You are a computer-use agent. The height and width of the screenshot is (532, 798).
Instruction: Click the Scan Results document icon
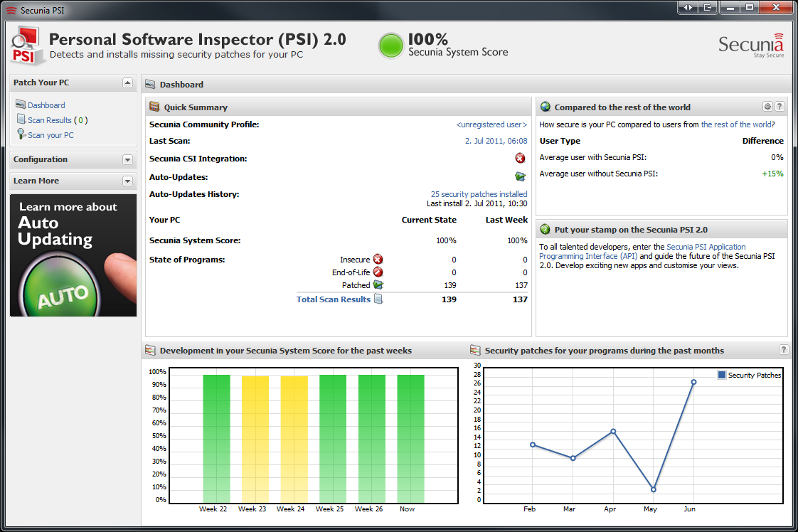point(21,119)
